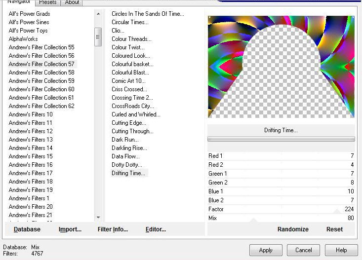Select Andrew's Filters 10
The height and width of the screenshot is (260, 362).
click(x=31, y=114)
